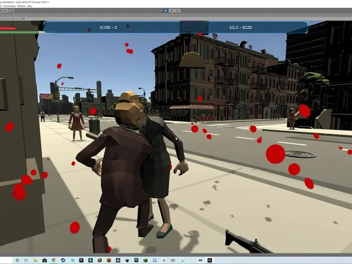Open File Explorer from the taskbar

pyautogui.click(x=35, y=260)
